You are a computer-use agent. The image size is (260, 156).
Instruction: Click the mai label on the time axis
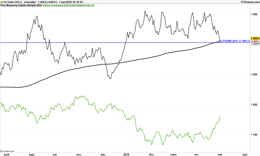pyautogui.click(x=220, y=154)
